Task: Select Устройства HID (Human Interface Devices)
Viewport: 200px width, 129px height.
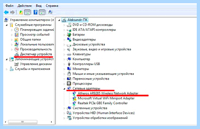Action: (104, 113)
